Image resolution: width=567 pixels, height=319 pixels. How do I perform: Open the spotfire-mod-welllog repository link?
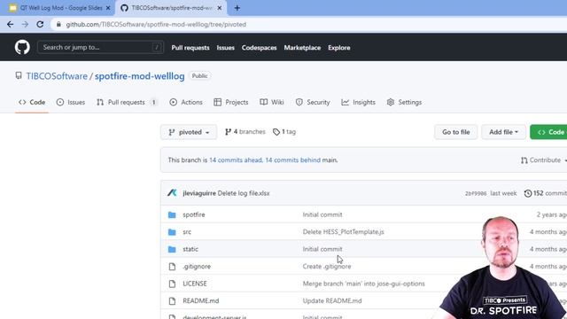tap(140, 76)
